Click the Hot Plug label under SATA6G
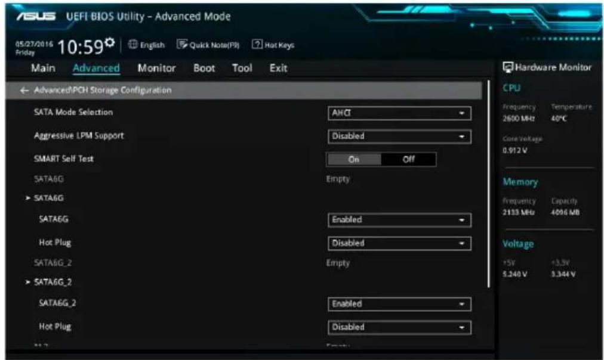 click(55, 243)
